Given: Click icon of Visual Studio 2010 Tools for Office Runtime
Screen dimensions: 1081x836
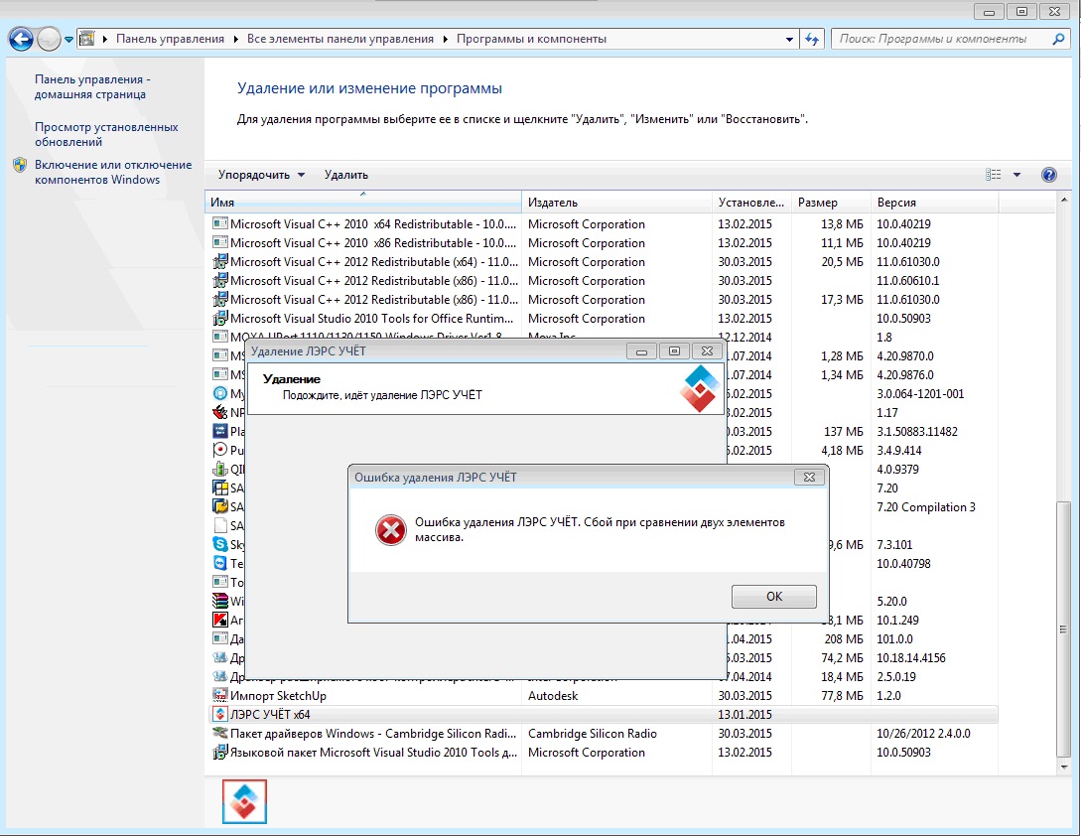Looking at the screenshot, I should point(220,318).
